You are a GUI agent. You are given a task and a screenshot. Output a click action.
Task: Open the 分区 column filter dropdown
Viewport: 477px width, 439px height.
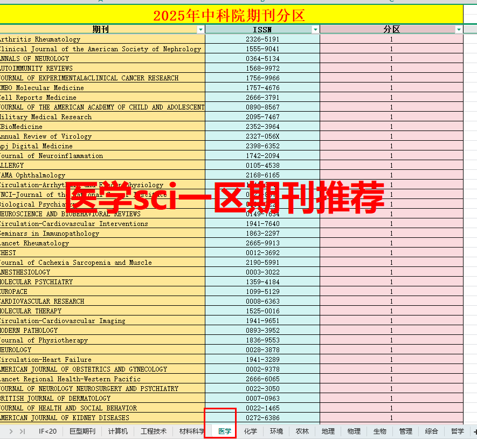459,30
